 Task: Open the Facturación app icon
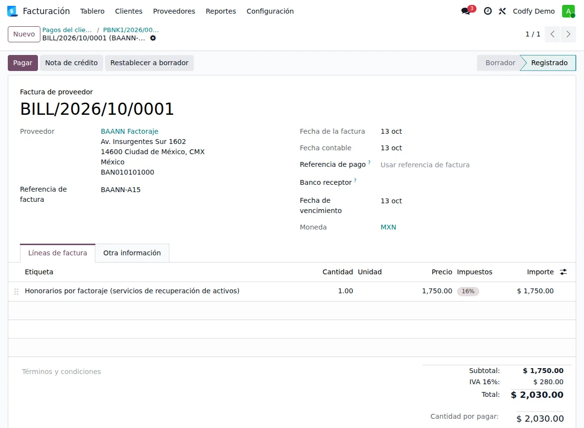point(12,11)
